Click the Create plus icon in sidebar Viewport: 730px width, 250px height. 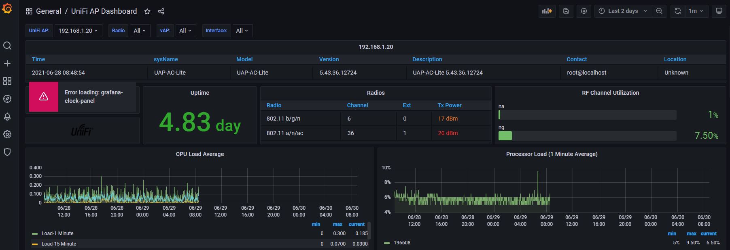(7, 63)
